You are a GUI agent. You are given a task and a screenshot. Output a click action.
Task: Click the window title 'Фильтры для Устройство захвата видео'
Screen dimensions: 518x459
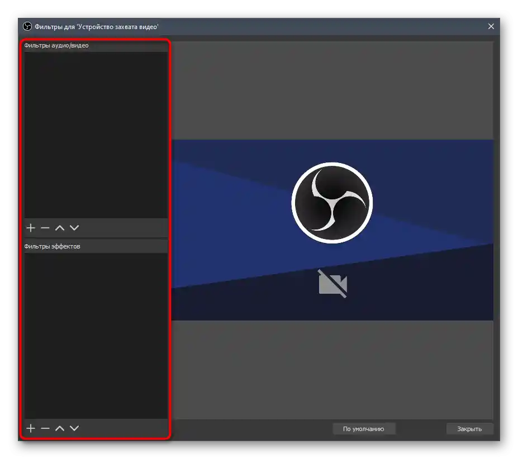97,27
